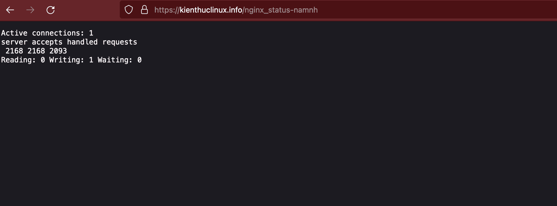Click the kienthuclinux.info domain text
Screen dimensions: 557x206
[x=211, y=10]
